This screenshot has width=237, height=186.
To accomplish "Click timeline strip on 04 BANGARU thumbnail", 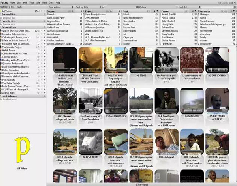I will click(x=192, y=111).
